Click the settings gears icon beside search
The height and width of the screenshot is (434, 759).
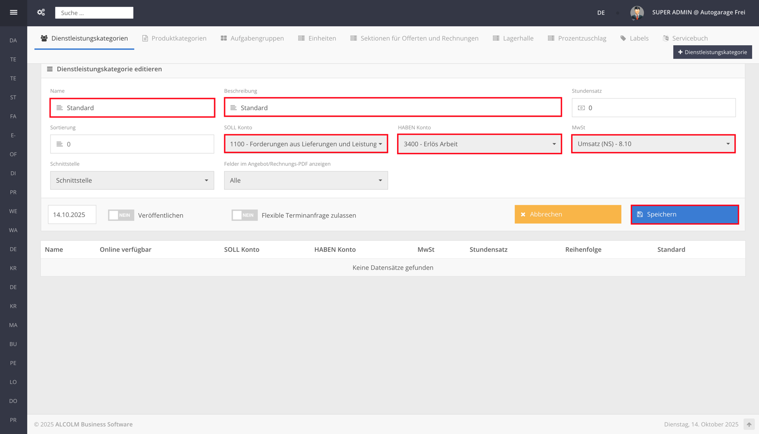tap(41, 13)
